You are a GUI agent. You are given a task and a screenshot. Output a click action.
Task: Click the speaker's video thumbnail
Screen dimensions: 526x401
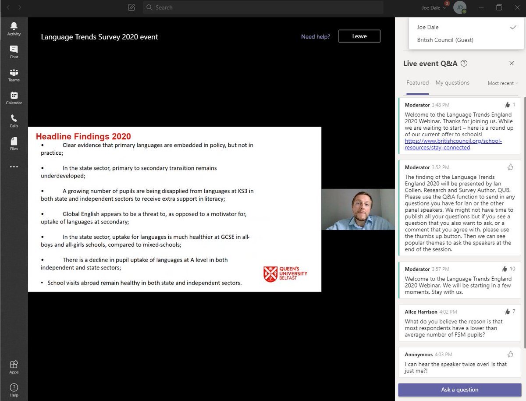click(358, 209)
